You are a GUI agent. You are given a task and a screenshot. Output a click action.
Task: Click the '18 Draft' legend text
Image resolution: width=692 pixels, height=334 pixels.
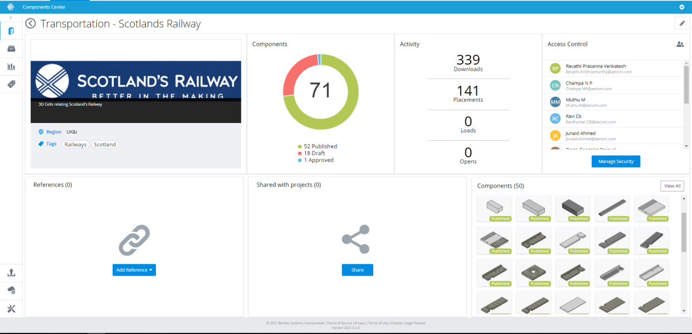pos(314,153)
